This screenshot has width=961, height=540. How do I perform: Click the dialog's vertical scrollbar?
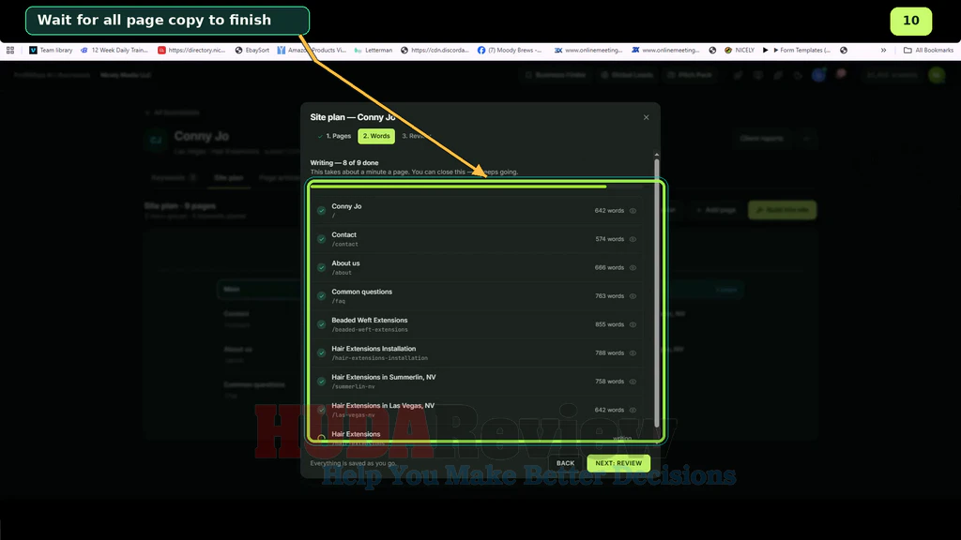coord(656,293)
